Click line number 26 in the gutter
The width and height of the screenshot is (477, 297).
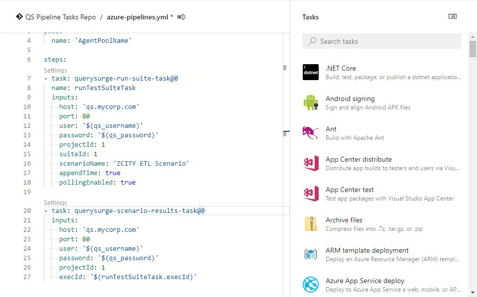click(x=27, y=267)
